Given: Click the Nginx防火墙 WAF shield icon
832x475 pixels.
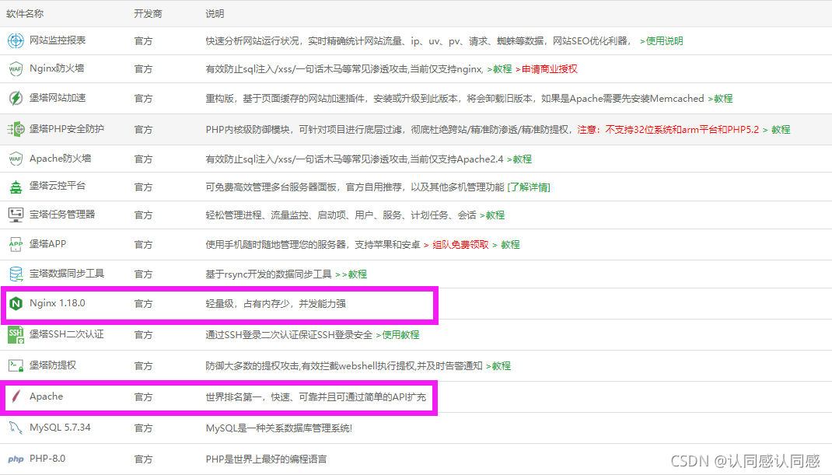Looking at the screenshot, I should [x=16, y=68].
